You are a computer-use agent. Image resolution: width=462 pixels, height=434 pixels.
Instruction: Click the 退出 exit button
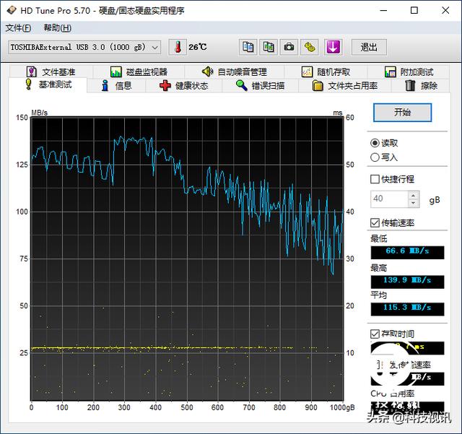pos(369,47)
